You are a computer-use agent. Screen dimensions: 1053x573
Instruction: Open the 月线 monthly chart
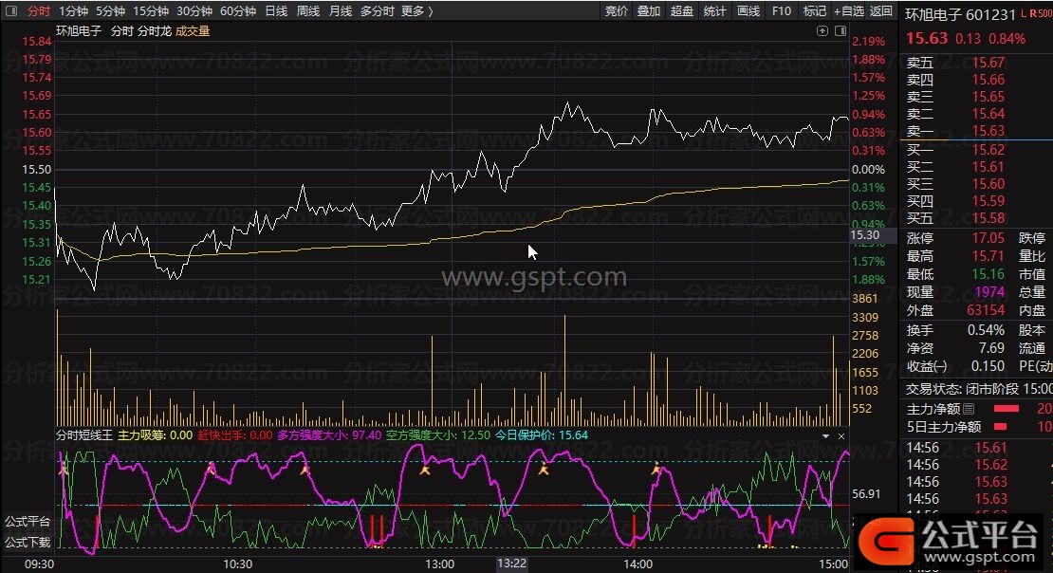tap(341, 10)
